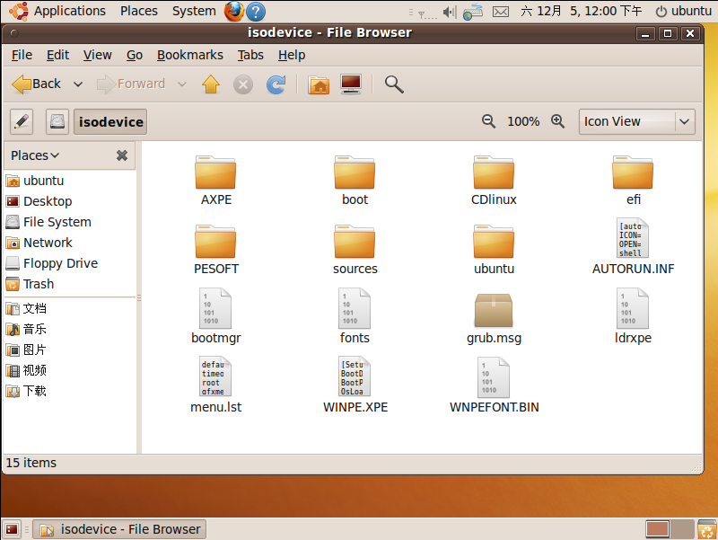Open the Forward history dropdown arrow

coord(182,84)
